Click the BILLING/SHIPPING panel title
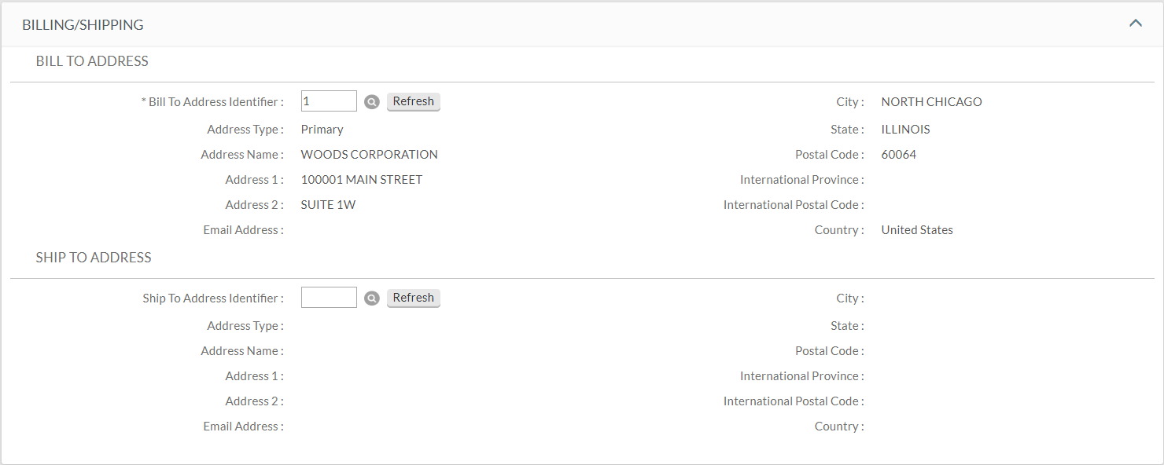The width and height of the screenshot is (1164, 465). click(83, 25)
